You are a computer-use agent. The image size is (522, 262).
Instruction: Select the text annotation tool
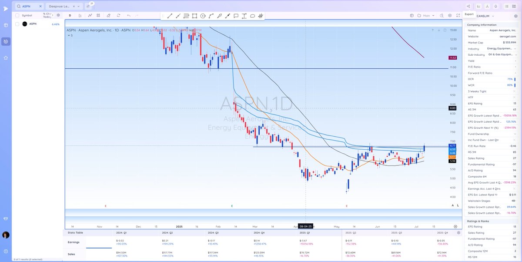point(244,16)
